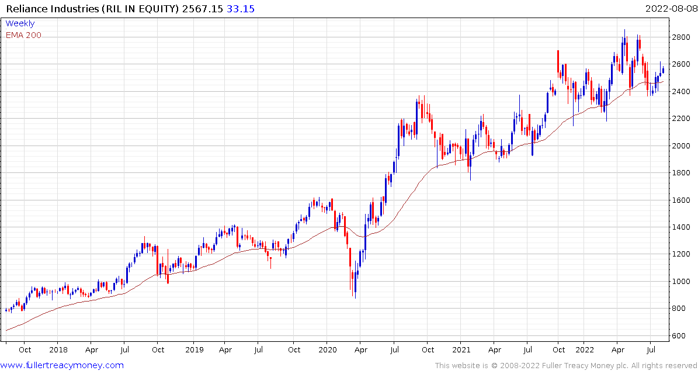Screen dimensions: 698x374
Task: Click the 1600 price axis label
Action: [681, 200]
